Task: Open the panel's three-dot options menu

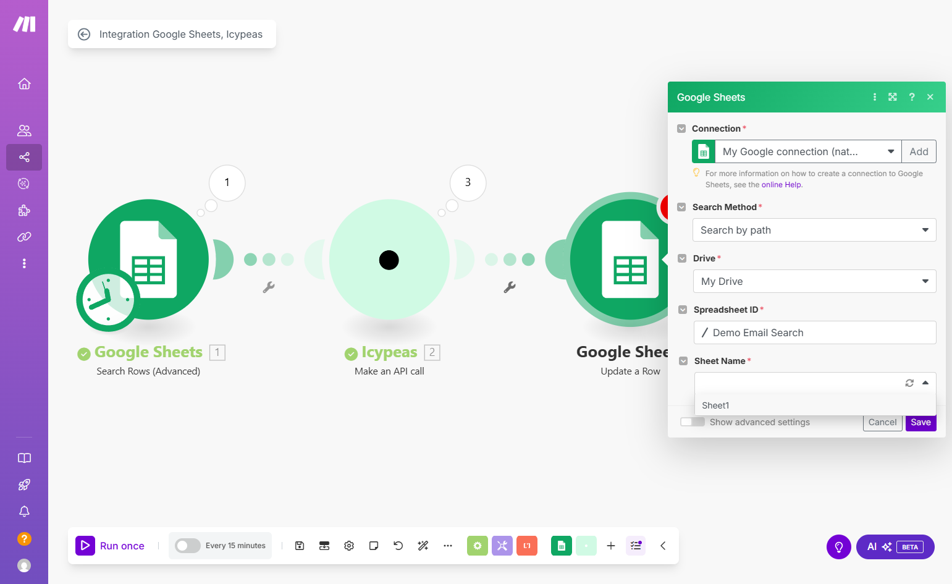Action: point(875,97)
